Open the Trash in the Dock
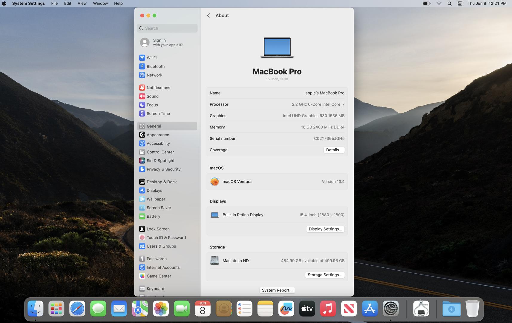This screenshot has height=323, width=512. [x=472, y=309]
